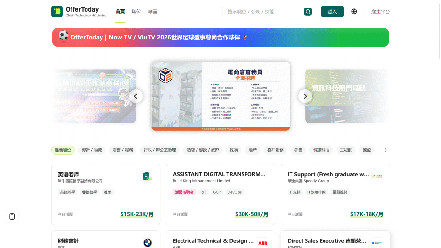The height and width of the screenshot is (248, 441).
Task: Select the 採購 category
Action: (x=234, y=150)
